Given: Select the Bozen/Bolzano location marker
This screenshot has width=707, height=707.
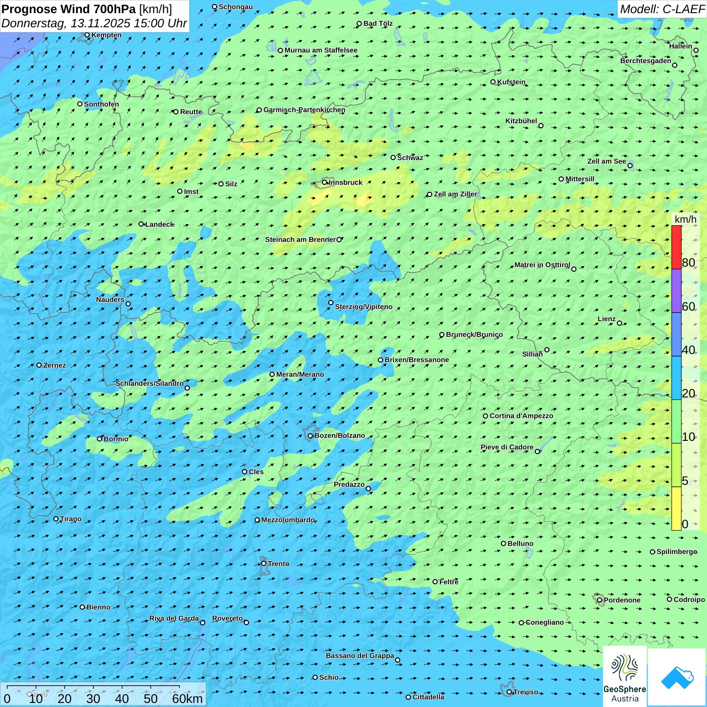Looking at the screenshot, I should [311, 436].
